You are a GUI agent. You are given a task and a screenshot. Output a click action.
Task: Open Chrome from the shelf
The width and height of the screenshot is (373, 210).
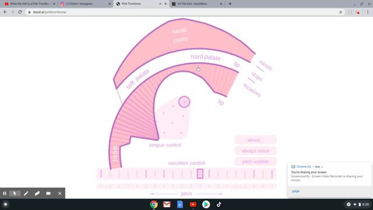[154, 204]
